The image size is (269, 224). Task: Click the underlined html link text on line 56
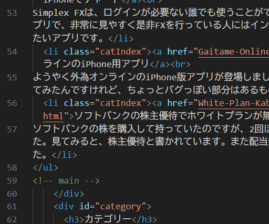click(x=53, y=116)
